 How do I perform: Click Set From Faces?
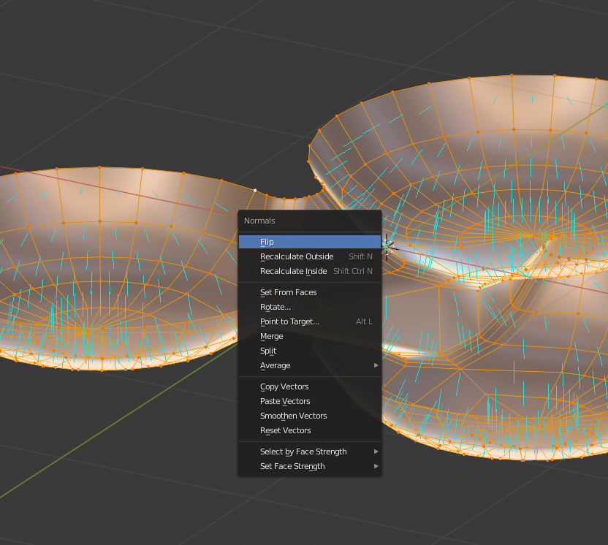(288, 292)
